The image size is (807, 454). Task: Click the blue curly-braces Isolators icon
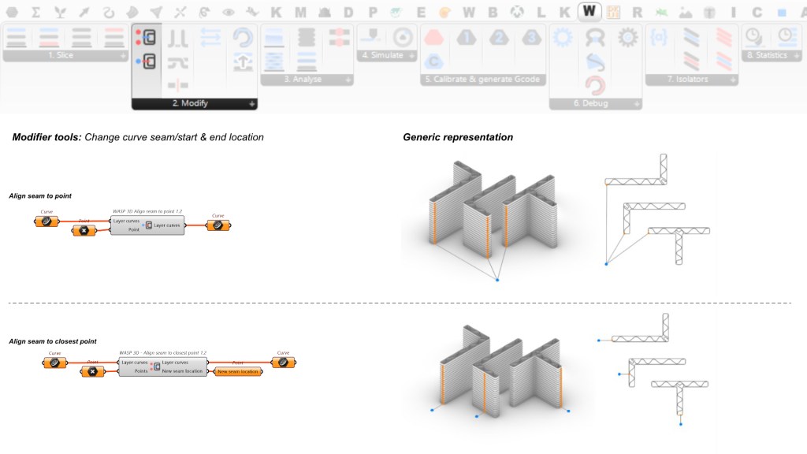(657, 37)
